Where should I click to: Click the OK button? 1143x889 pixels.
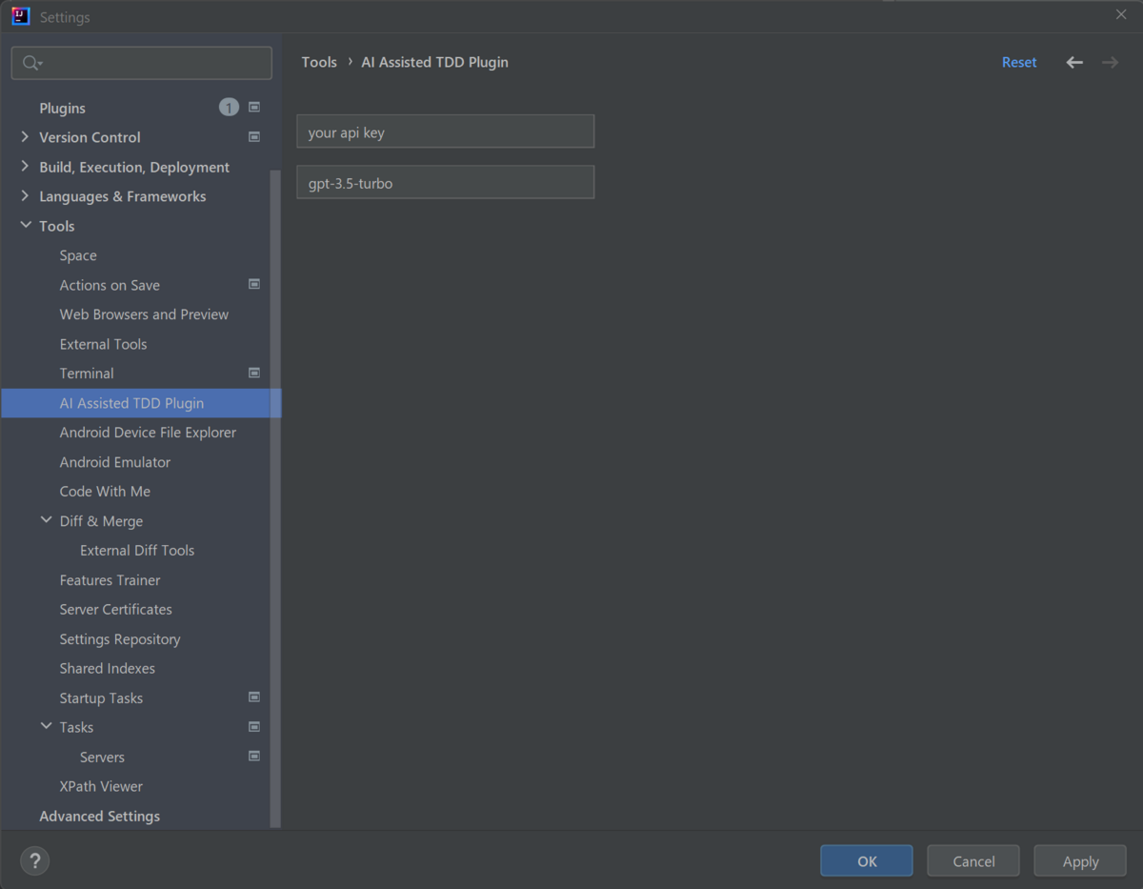click(867, 861)
